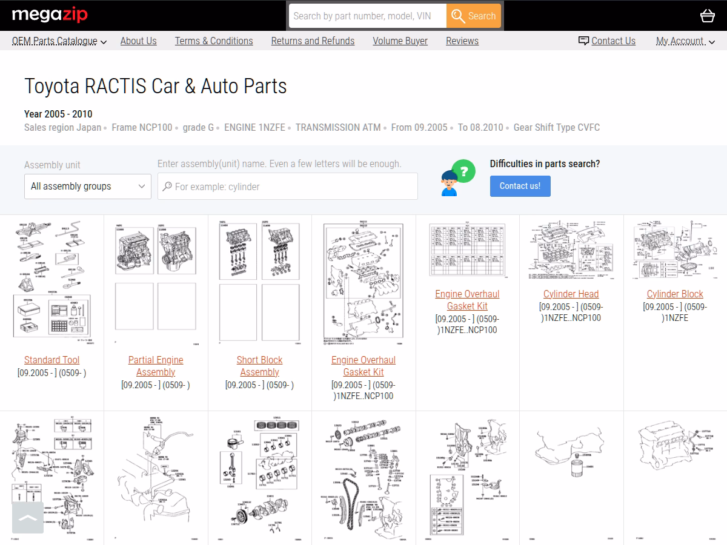
Task: Click the Contact us! button
Action: pos(520,186)
